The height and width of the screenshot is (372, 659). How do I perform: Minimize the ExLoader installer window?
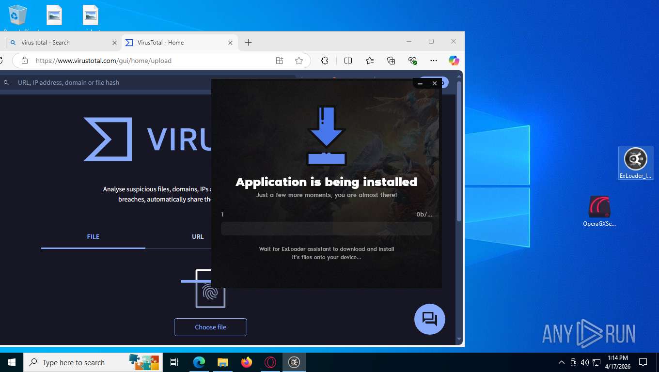coord(420,83)
